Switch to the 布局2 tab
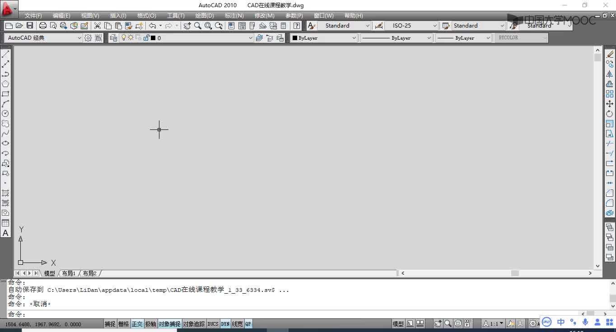 tap(89, 273)
